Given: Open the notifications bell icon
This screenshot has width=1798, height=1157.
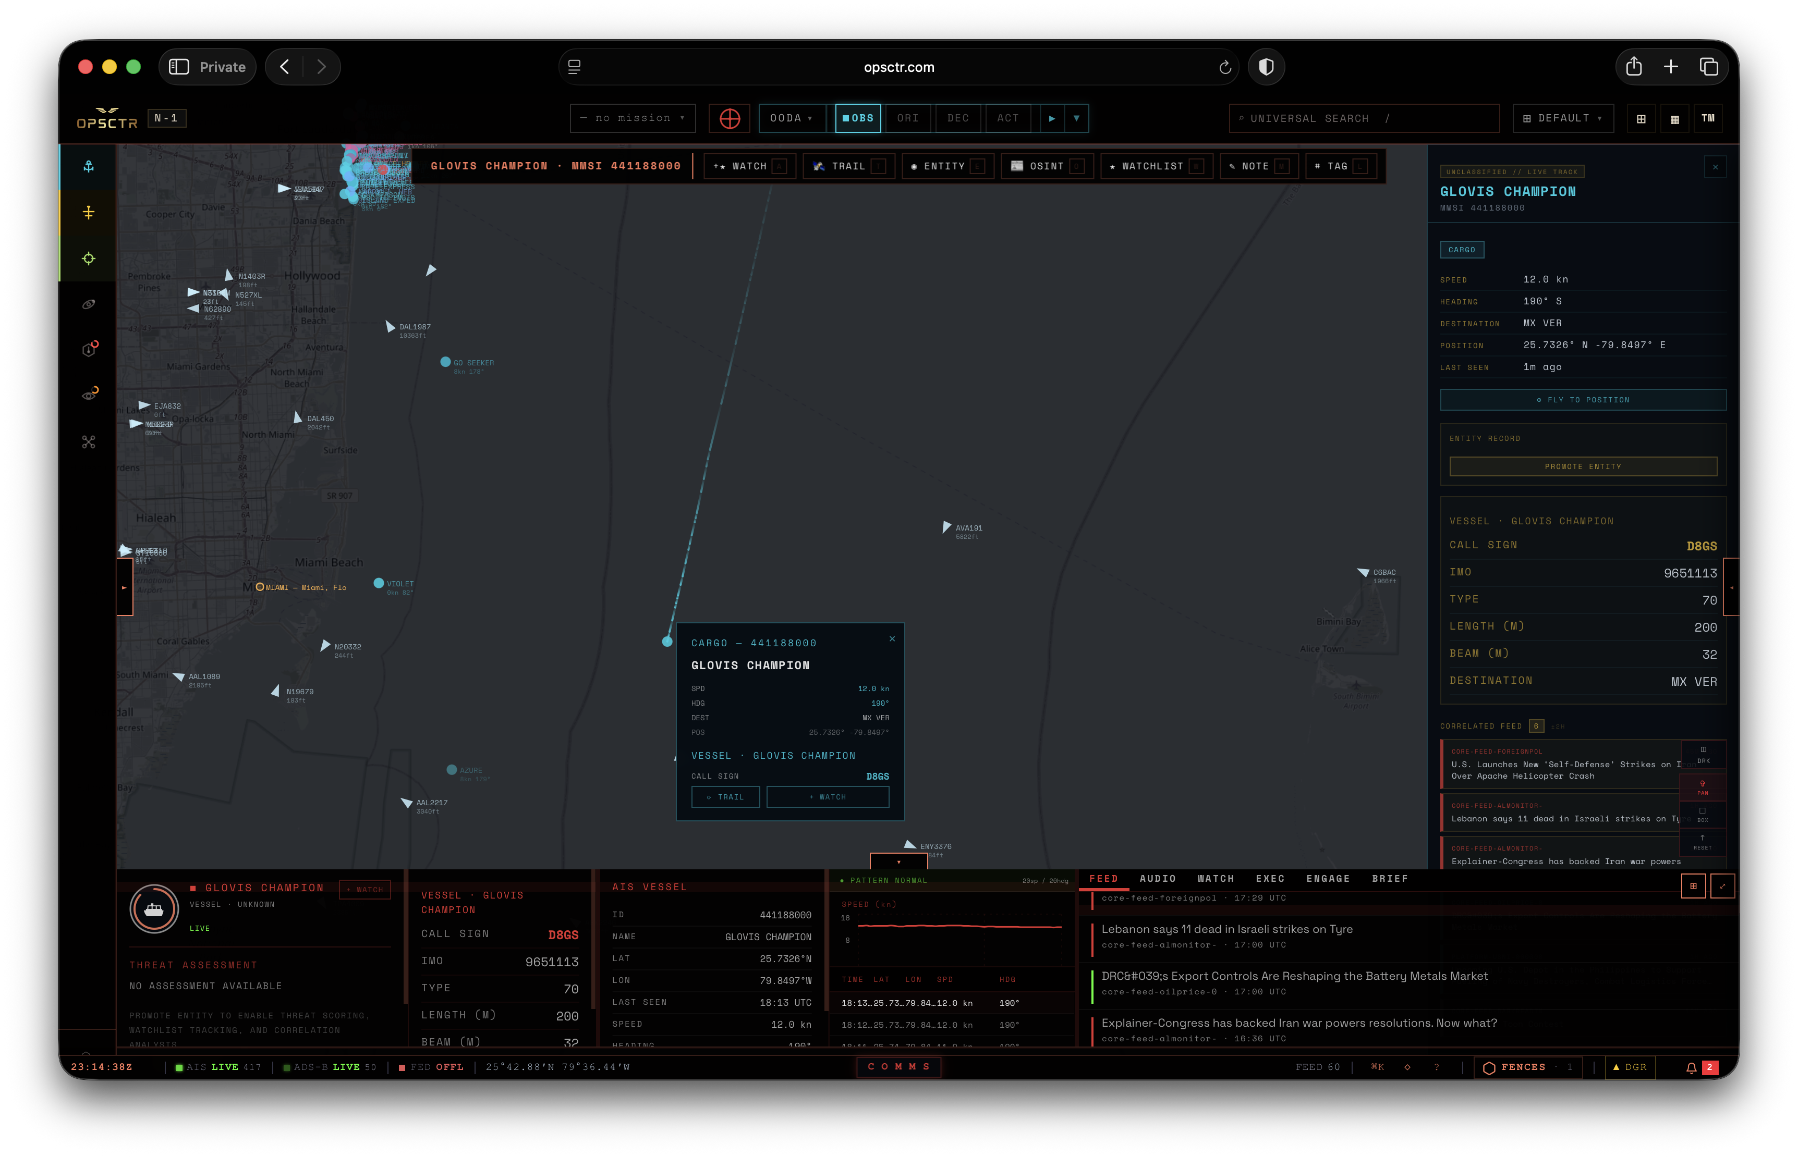Looking at the screenshot, I should click(x=1691, y=1067).
